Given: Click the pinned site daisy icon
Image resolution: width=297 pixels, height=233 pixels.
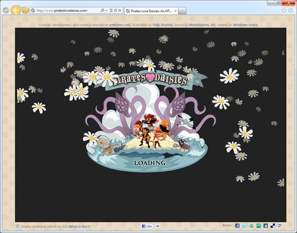Looking at the screenshot, I should (x=6, y=10).
